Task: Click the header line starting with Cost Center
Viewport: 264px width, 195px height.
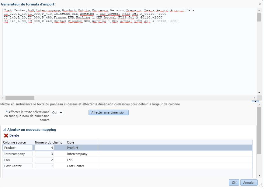Action: pos(99,10)
